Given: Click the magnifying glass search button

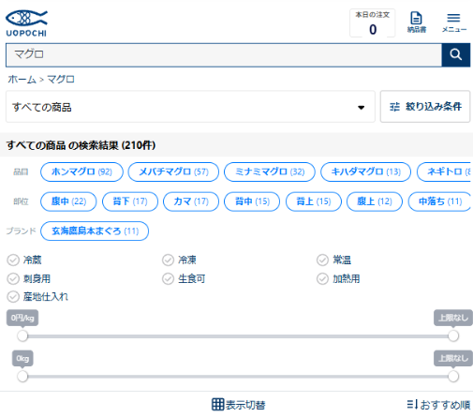Looking at the screenshot, I should (456, 55).
